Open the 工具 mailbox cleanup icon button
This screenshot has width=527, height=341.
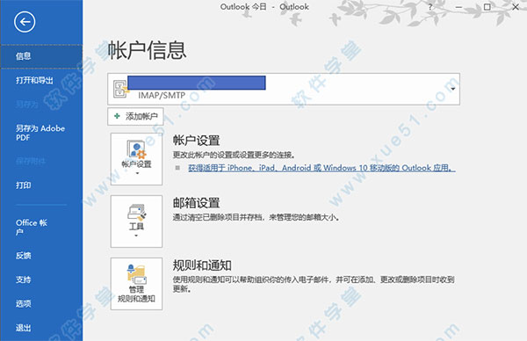136,221
